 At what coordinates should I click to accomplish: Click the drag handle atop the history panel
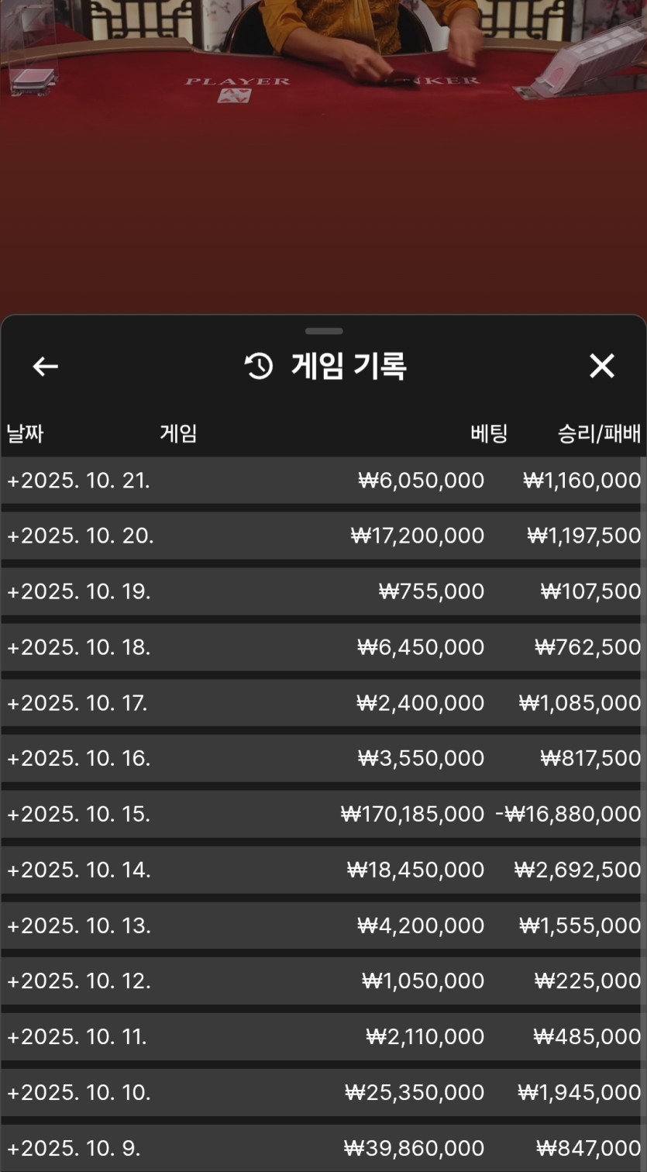tap(323, 331)
